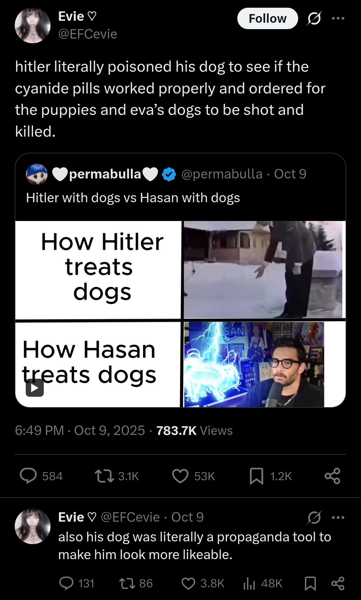Like the main tweet with 53K likes
361x600 pixels.
[x=193, y=476]
